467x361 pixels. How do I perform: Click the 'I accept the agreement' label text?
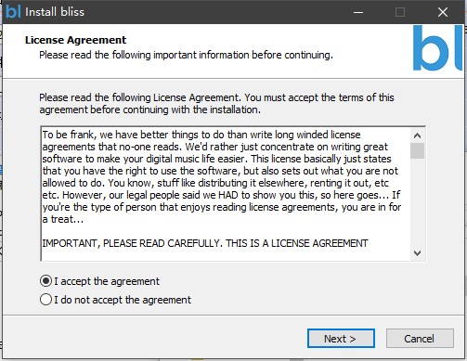(x=107, y=281)
